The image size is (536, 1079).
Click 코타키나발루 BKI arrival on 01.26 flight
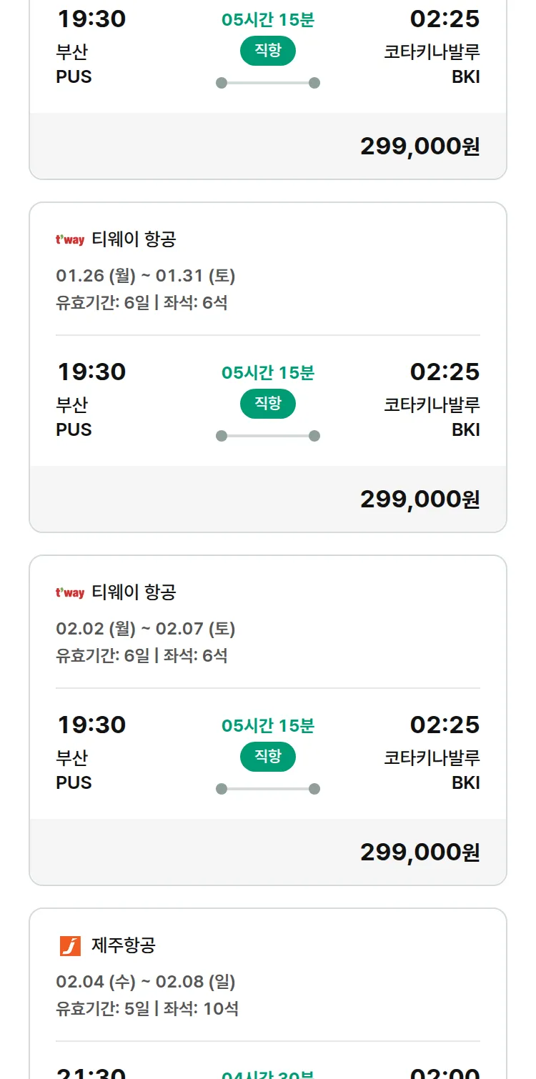[x=432, y=417]
